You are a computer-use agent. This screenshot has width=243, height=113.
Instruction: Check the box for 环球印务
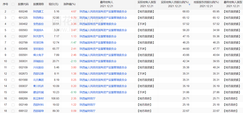pos(13,43)
